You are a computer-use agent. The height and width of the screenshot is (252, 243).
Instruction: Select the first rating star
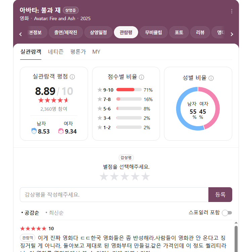click(104, 177)
